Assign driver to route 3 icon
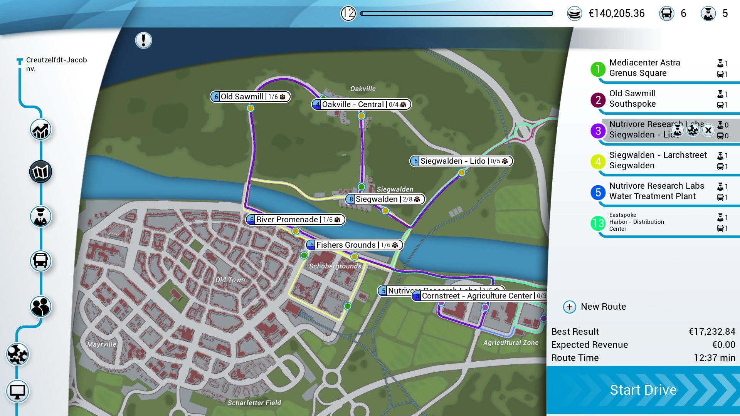The width and height of the screenshot is (740, 416). point(677,130)
